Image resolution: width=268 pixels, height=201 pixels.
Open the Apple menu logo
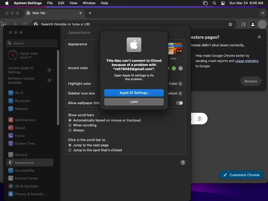(x=7, y=3)
